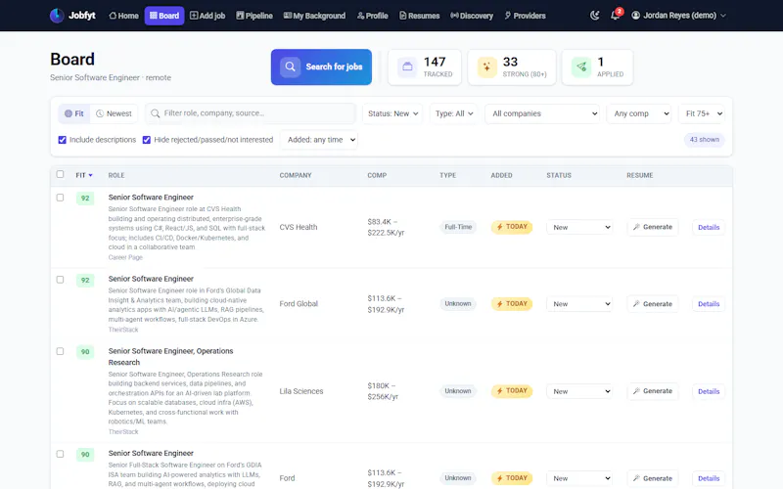Screen dimensions: 783x489
Task: Click the Strong sparkle icon
Action: tap(486, 67)
